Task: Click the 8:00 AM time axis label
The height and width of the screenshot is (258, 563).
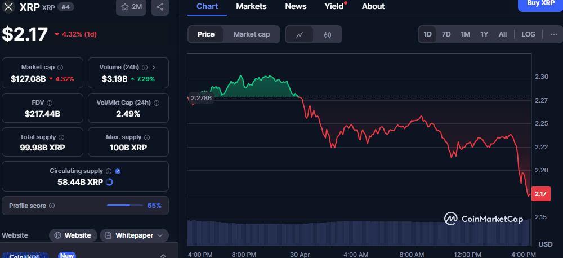Action: click(412, 255)
